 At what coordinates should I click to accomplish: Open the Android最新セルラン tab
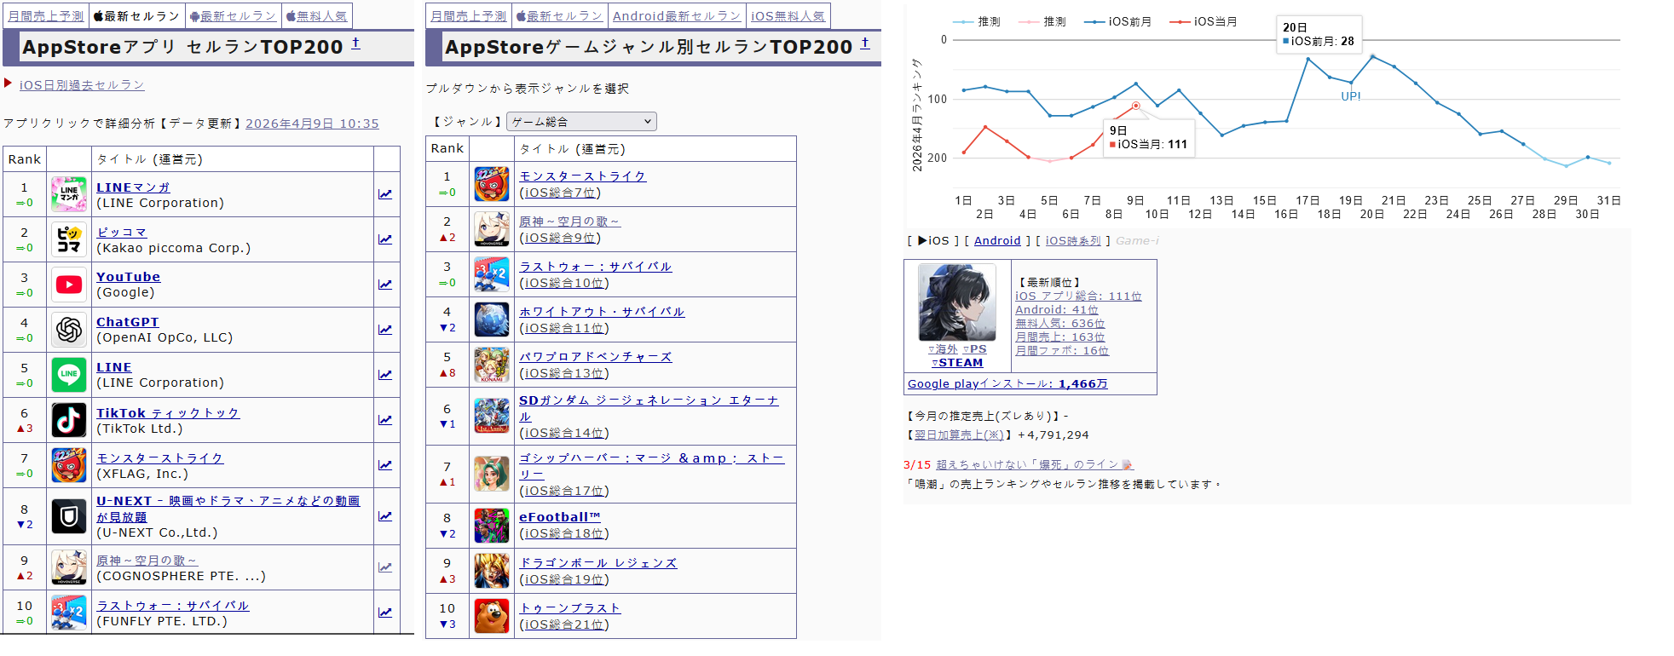676,16
